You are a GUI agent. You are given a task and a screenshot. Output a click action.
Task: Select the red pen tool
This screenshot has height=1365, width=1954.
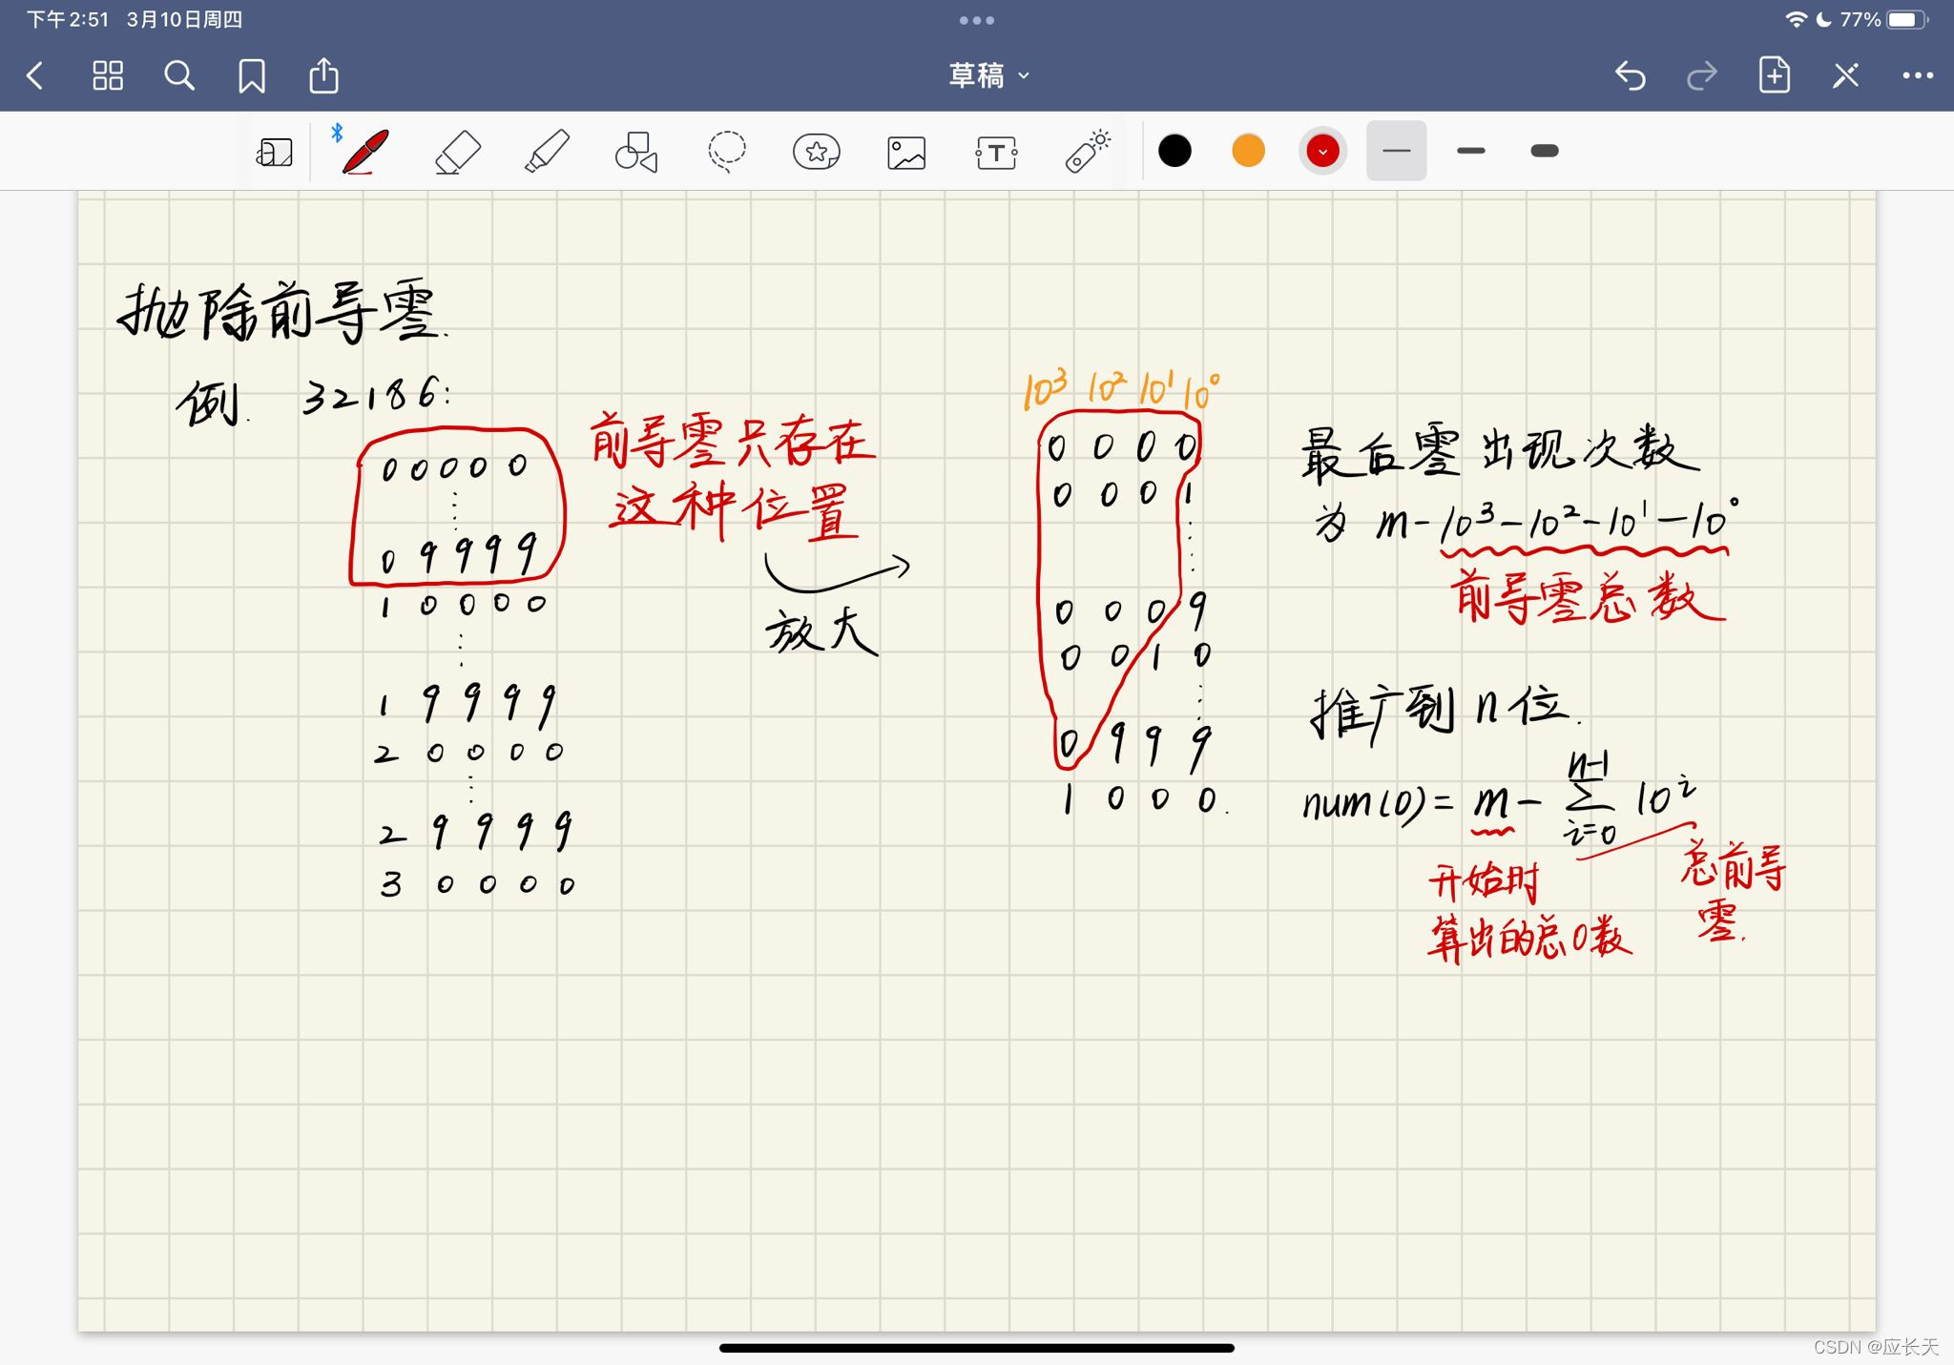pyautogui.click(x=364, y=152)
